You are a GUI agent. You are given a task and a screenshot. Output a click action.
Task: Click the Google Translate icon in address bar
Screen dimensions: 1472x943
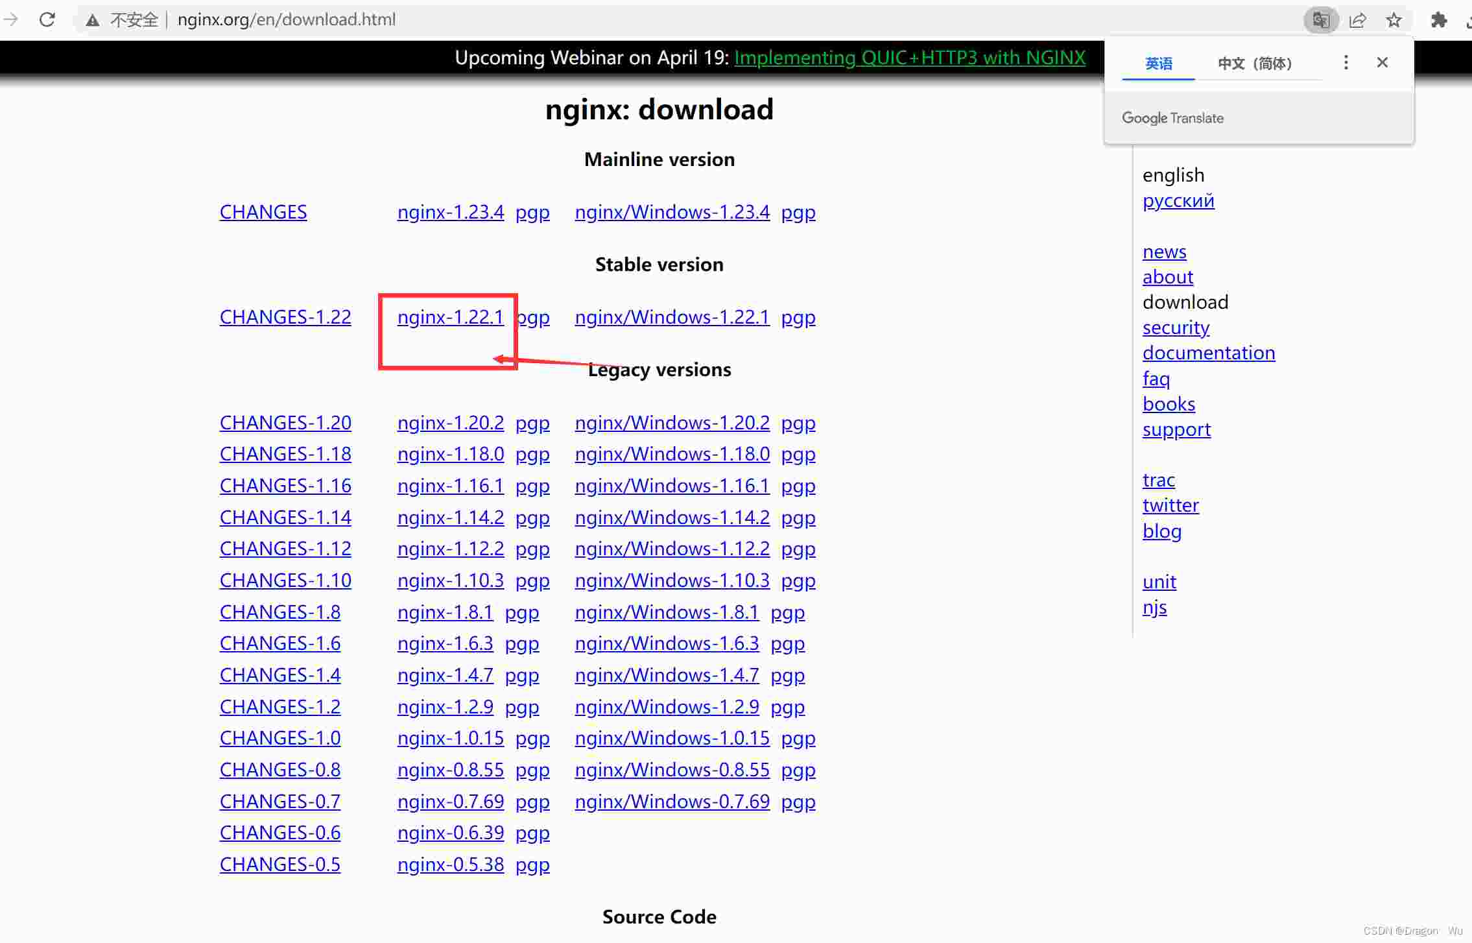pyautogui.click(x=1321, y=20)
